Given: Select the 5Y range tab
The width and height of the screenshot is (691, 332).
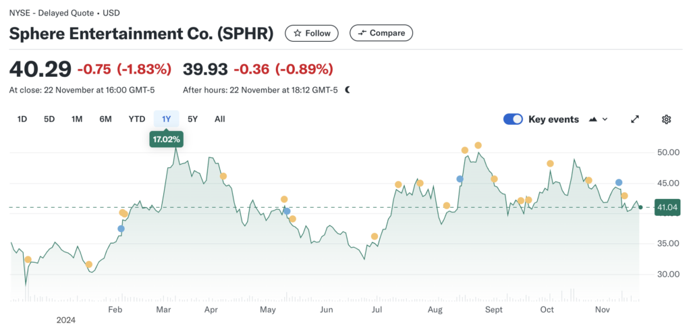Looking at the screenshot, I should [193, 119].
